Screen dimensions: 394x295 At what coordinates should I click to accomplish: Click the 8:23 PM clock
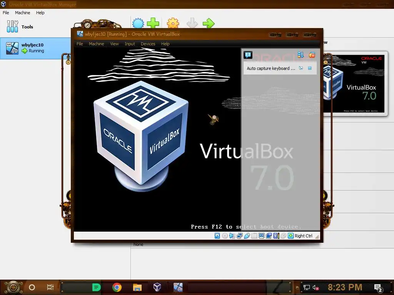(x=345, y=287)
